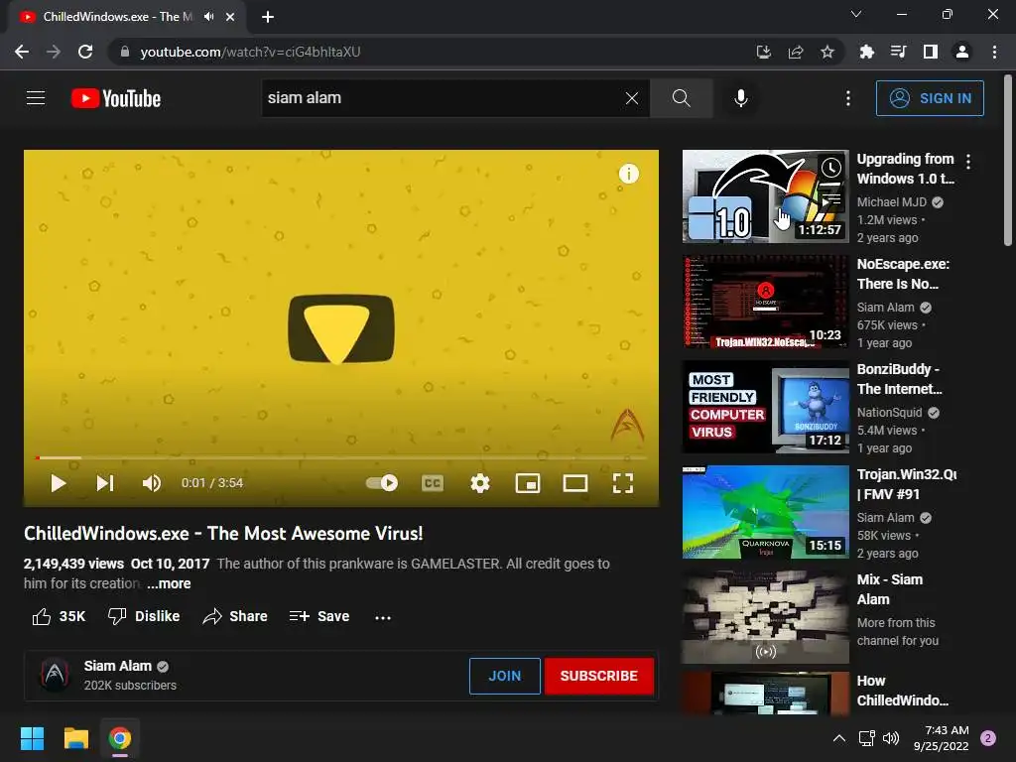Install app icon in address bar
Viewport: 1016px width, 762px height.
click(x=764, y=52)
